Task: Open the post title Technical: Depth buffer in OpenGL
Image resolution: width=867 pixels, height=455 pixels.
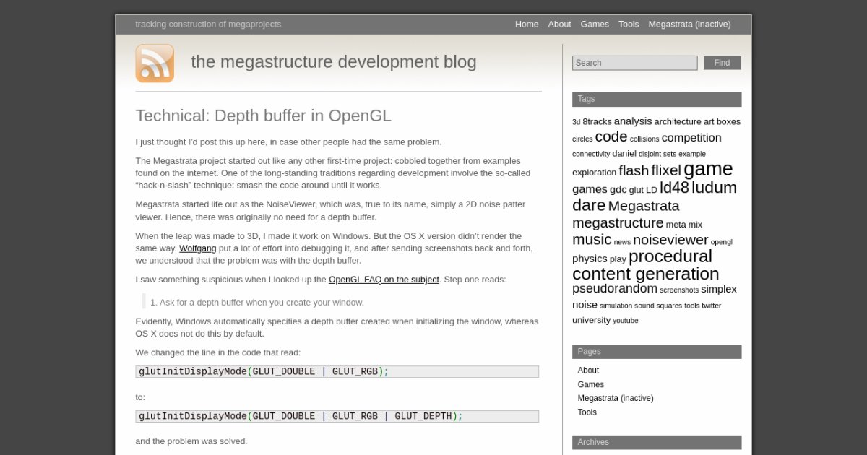Action: click(x=263, y=116)
